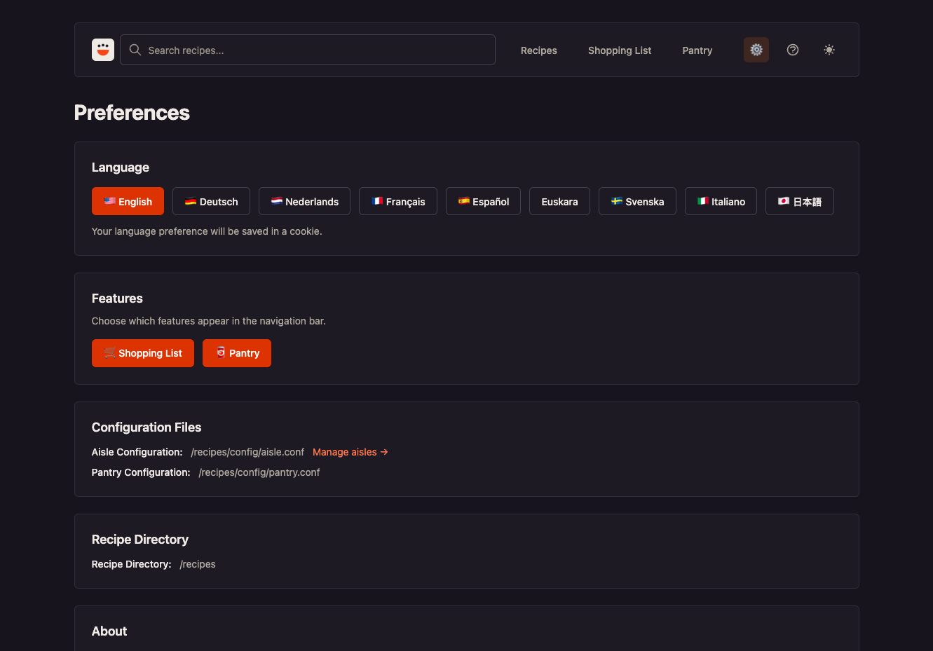This screenshot has width=933, height=651.
Task: Toggle the Shopping List feature button
Action: point(143,353)
